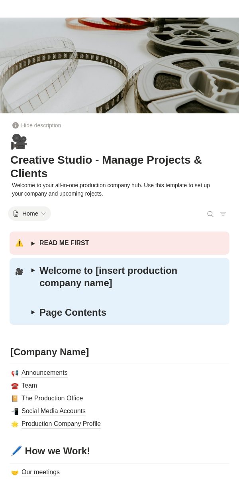239x479 pixels.
Task: Click the telephone icon beside Team
Action: [15, 386]
